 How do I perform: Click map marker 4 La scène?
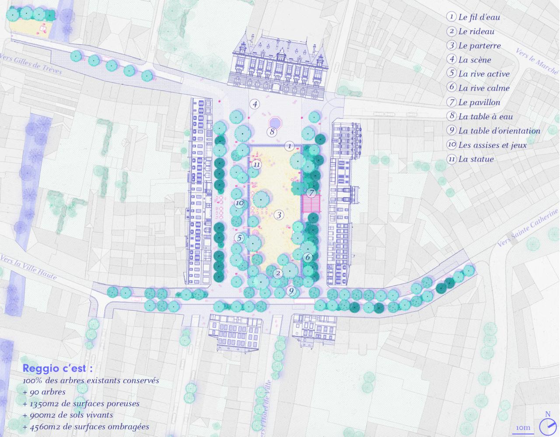point(255,104)
